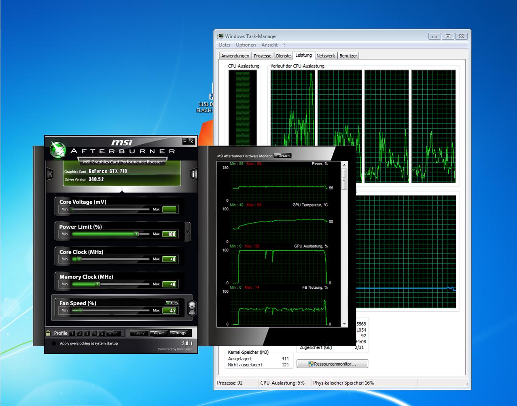Click the driver version 340.52 text

96,179
